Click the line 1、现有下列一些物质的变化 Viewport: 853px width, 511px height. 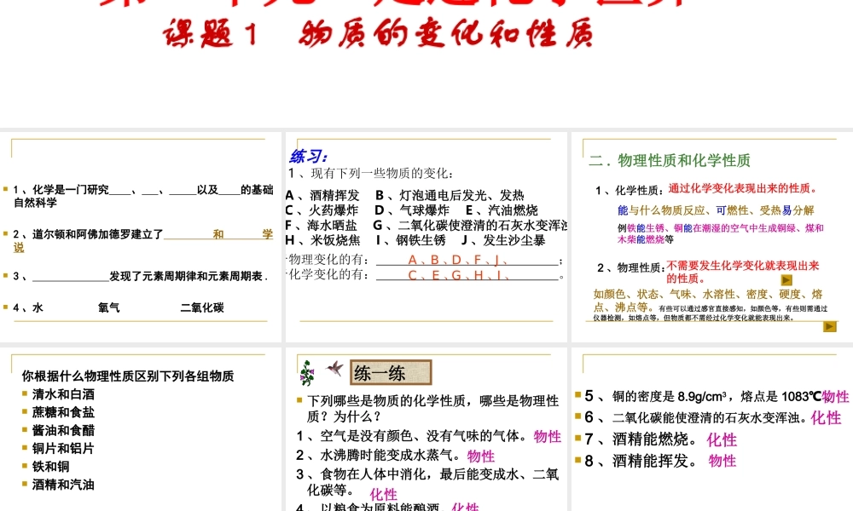370,173
